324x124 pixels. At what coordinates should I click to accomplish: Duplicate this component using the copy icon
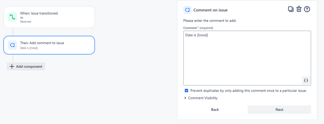291,9
